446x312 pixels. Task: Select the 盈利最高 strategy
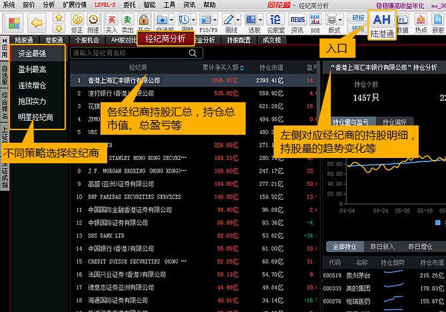(x=32, y=68)
